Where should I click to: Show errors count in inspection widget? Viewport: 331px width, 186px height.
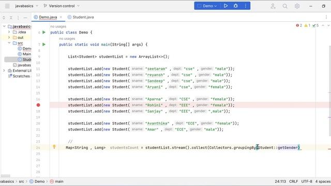click(299, 25)
